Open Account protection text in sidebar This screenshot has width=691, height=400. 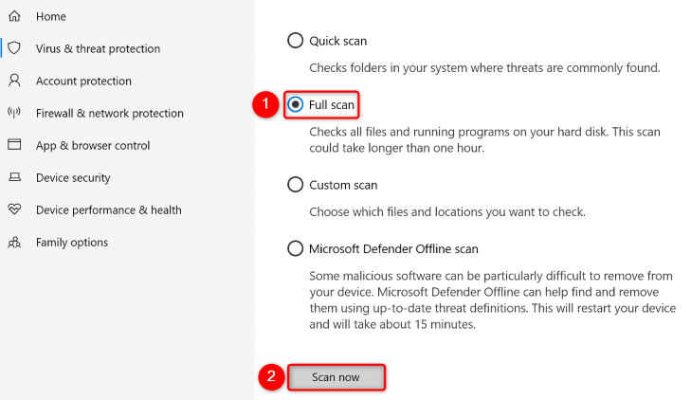tap(83, 81)
